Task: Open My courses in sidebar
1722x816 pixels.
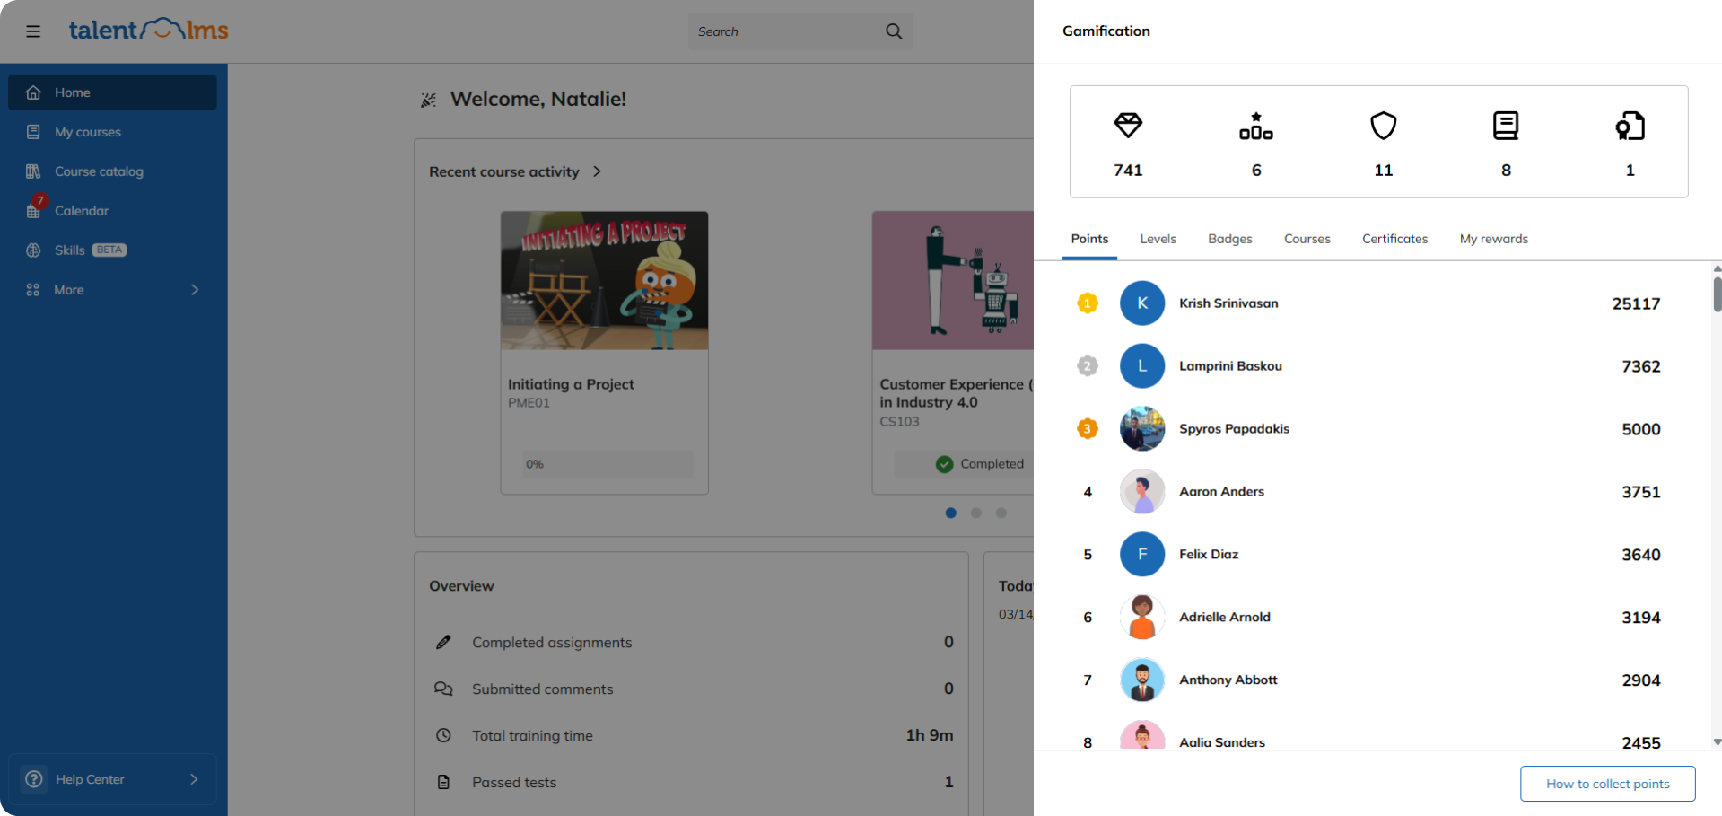Action: 87,132
